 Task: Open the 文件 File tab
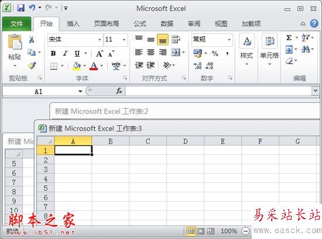16,24
